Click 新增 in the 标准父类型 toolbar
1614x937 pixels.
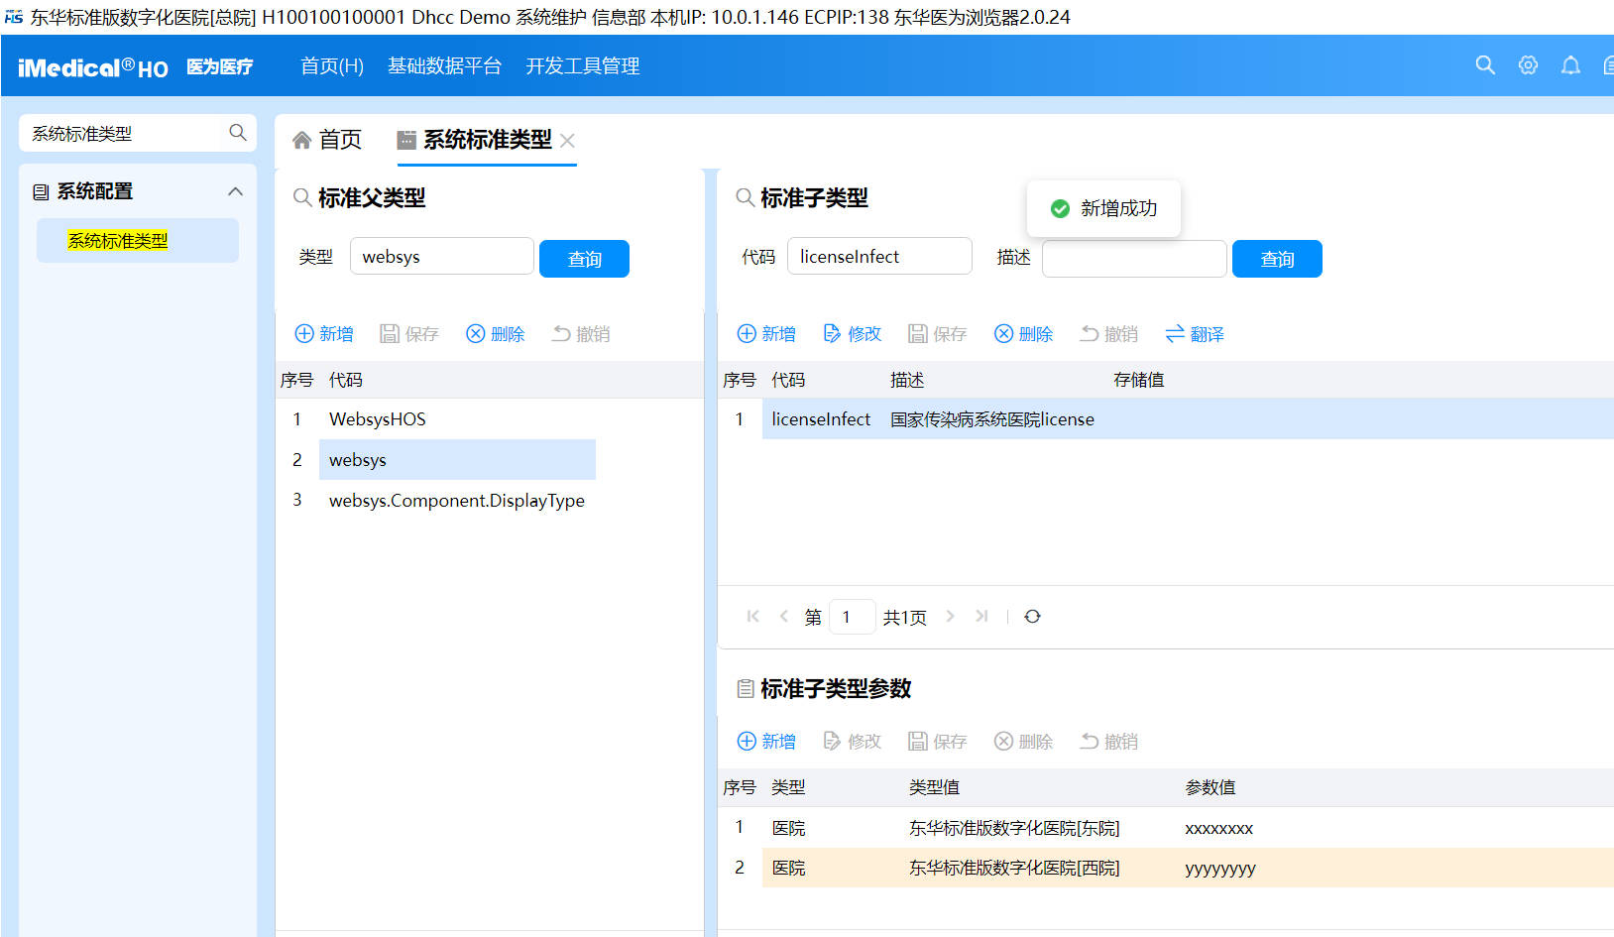point(324,334)
